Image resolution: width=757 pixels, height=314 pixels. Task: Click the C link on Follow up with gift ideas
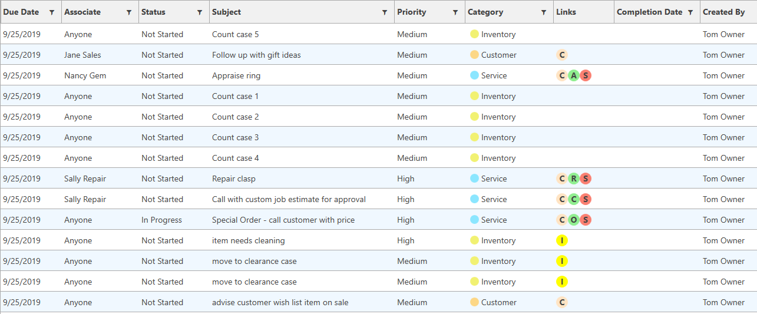click(562, 55)
